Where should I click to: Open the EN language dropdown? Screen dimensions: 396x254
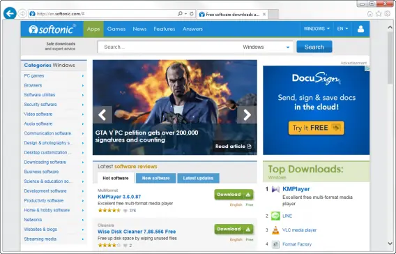click(x=343, y=29)
